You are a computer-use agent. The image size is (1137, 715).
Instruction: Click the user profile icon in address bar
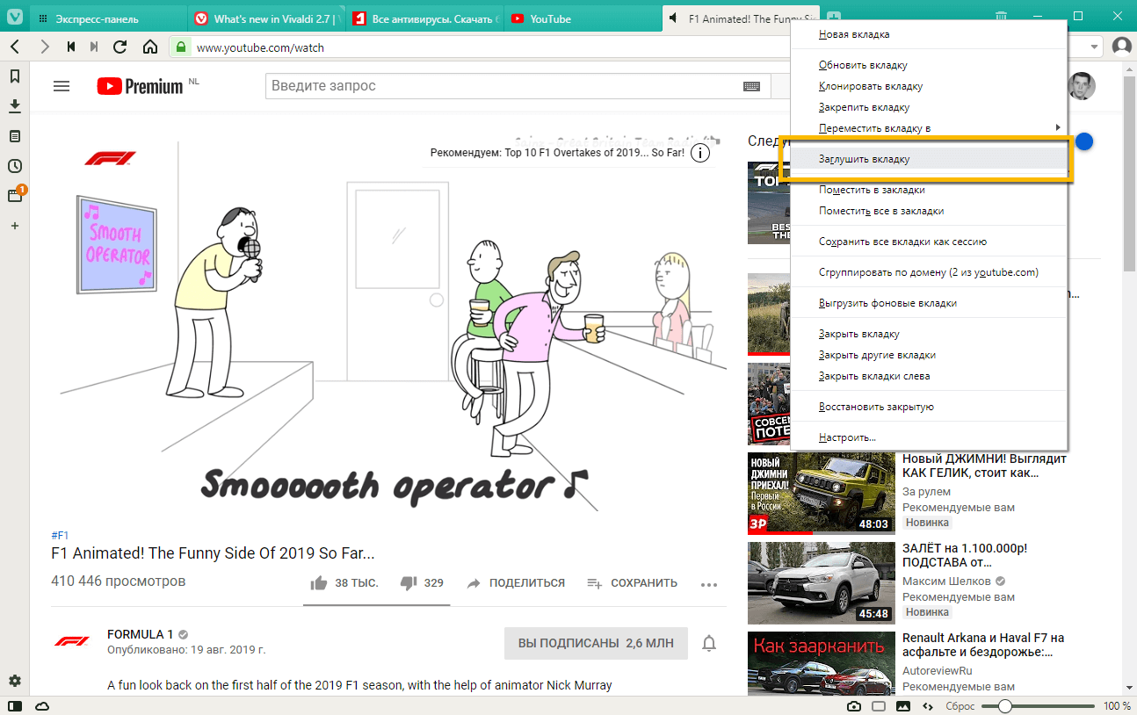tap(1121, 47)
